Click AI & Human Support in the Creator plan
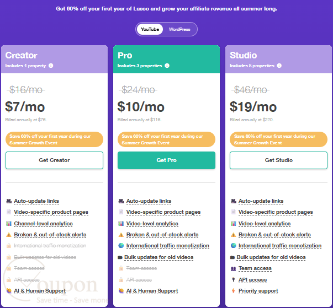The image size is (333, 308). 40,291
